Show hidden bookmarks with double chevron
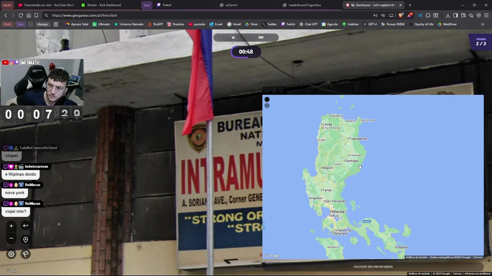Image resolution: width=492 pixels, height=276 pixels. click(x=483, y=24)
